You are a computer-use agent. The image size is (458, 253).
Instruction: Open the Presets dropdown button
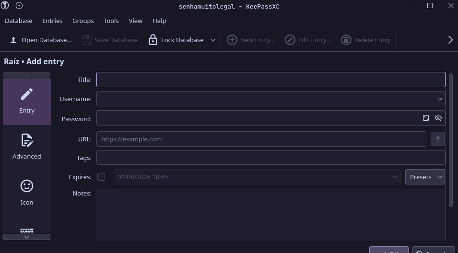coord(425,177)
